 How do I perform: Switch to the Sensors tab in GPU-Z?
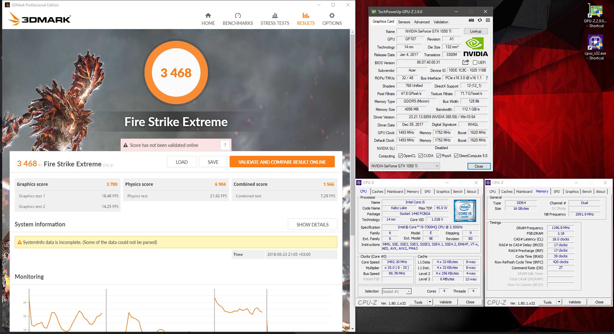pyautogui.click(x=404, y=22)
